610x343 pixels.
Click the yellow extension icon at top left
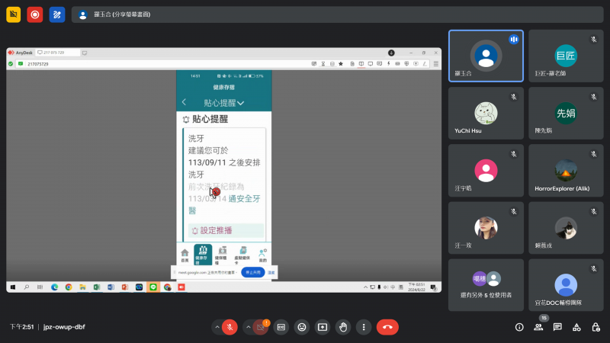(x=13, y=14)
